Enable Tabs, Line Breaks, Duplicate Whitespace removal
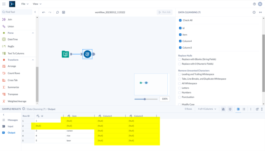Viewport: 265px width, 151px height. pos(179,79)
